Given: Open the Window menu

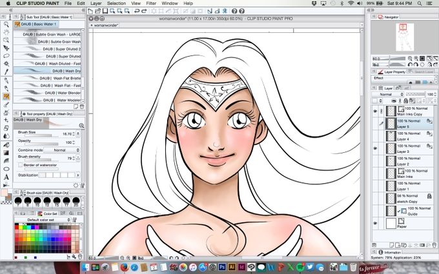Looking at the screenshot, I should point(170,3).
